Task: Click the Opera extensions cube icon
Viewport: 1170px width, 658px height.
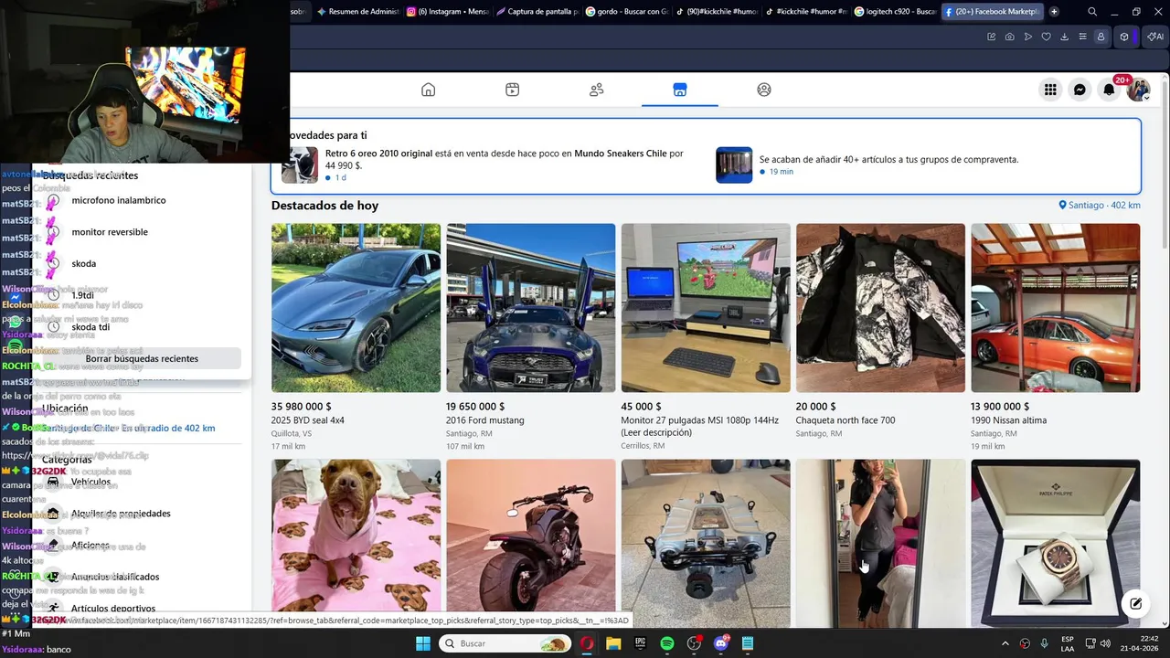Action: point(1124,37)
